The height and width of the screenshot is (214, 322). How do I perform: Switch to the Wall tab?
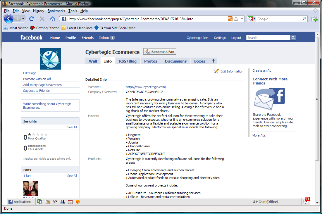pyautogui.click(x=93, y=61)
